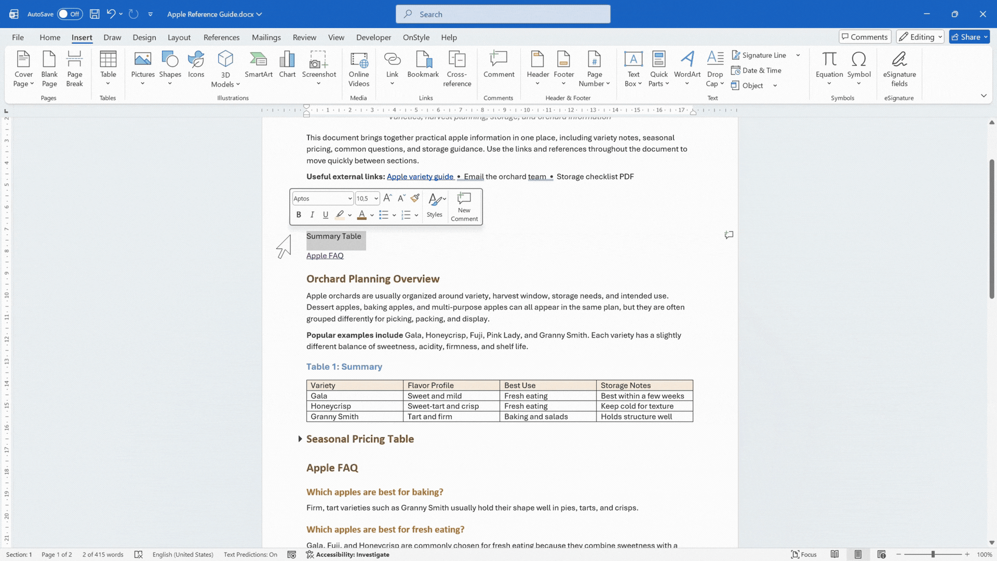Image resolution: width=997 pixels, height=561 pixels.
Task: Click New Comment in mini toolbar
Action: (x=464, y=207)
